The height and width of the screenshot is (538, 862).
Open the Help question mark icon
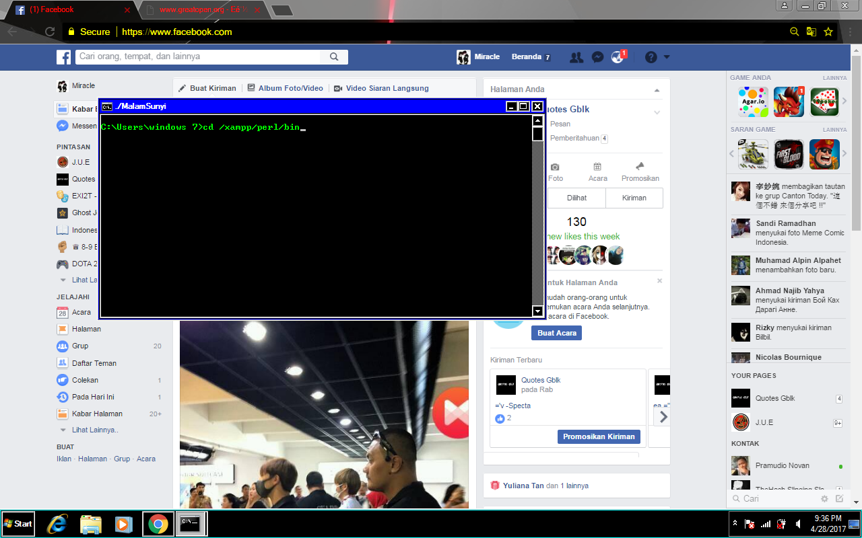pos(651,56)
